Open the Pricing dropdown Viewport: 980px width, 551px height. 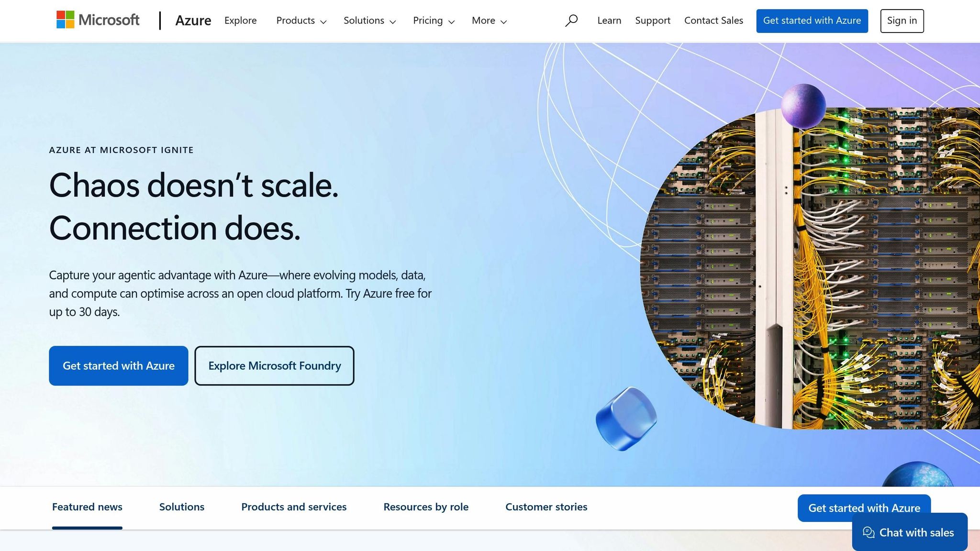click(434, 21)
